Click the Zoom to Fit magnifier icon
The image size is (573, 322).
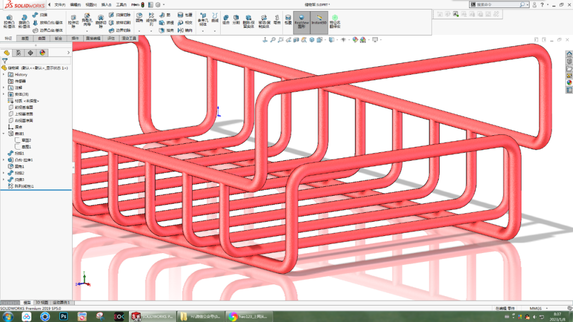273,39
